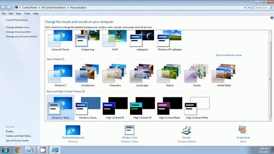Apply the High Contrast White theme
This screenshot has height=154, width=274.
[197, 107]
